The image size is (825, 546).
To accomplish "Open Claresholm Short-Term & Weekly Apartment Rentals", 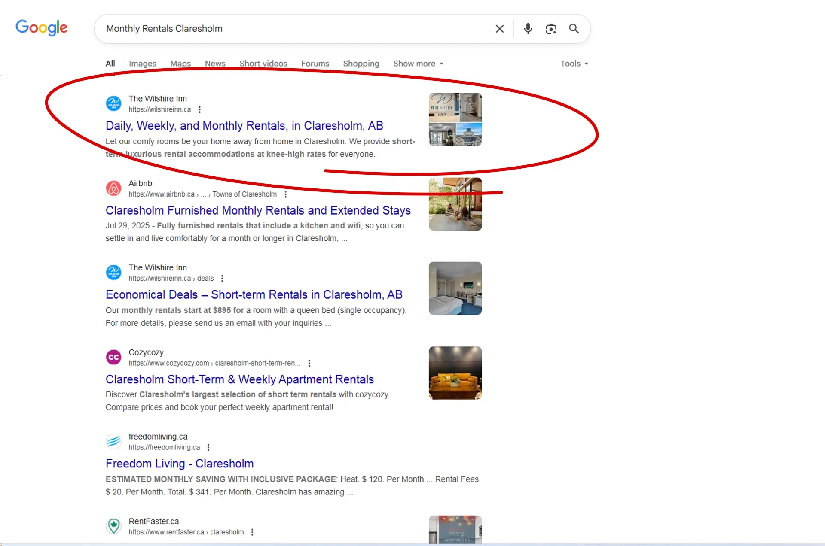I will click(240, 379).
